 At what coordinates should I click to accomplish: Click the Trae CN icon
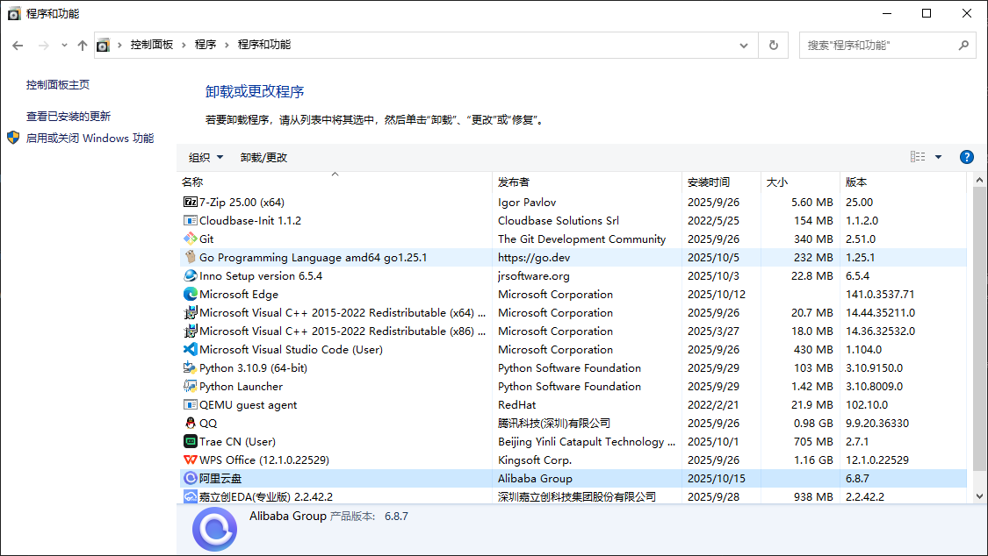click(190, 441)
